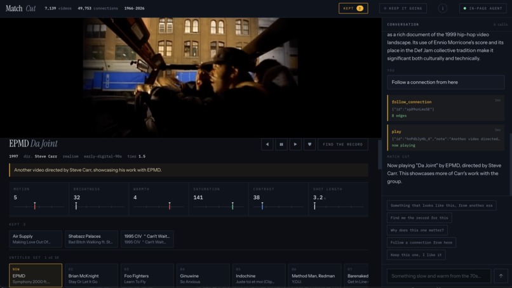
Task: Click the '1966-2026' year range
Action: pyautogui.click(x=134, y=8)
